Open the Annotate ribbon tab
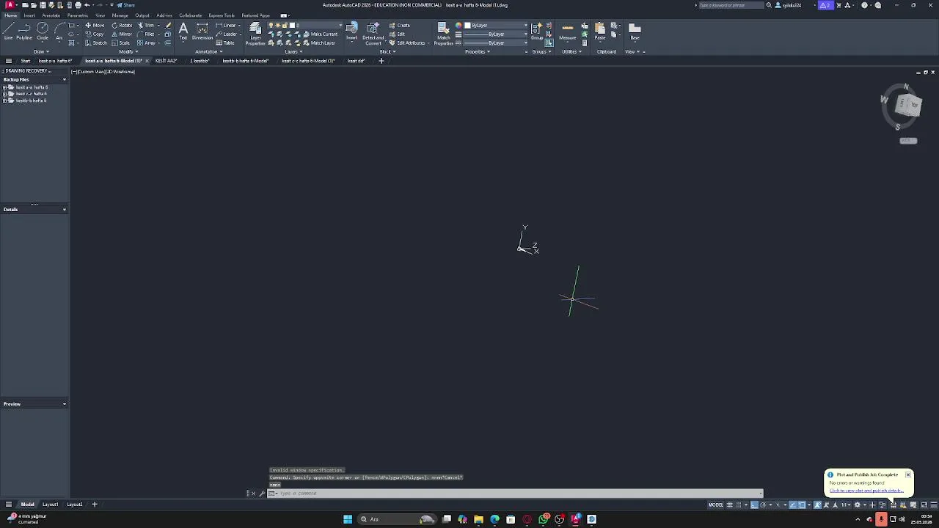This screenshot has height=528, width=939. 51,15
